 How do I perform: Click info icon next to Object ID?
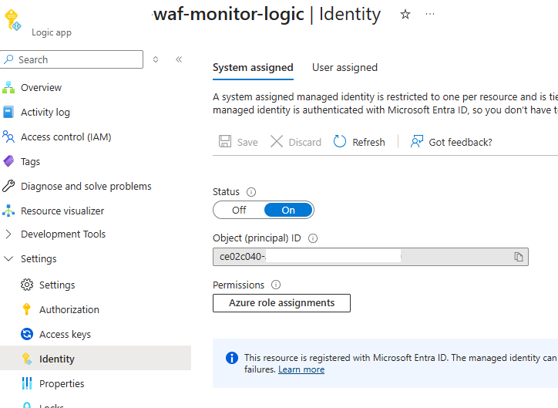pyautogui.click(x=313, y=239)
